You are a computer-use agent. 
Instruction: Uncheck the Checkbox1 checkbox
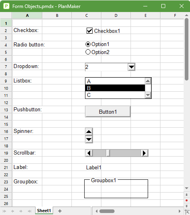89,31
